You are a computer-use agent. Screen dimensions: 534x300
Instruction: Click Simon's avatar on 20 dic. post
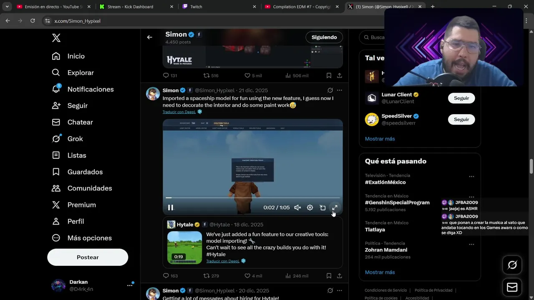pyautogui.click(x=153, y=293)
